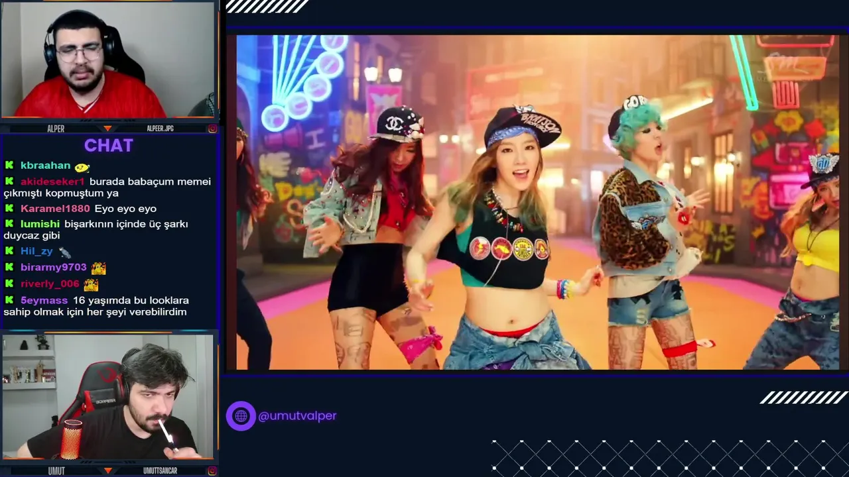849x477 pixels.
Task: Click the message starting '16 yaşımda bu looklara'
Action: [x=96, y=307]
